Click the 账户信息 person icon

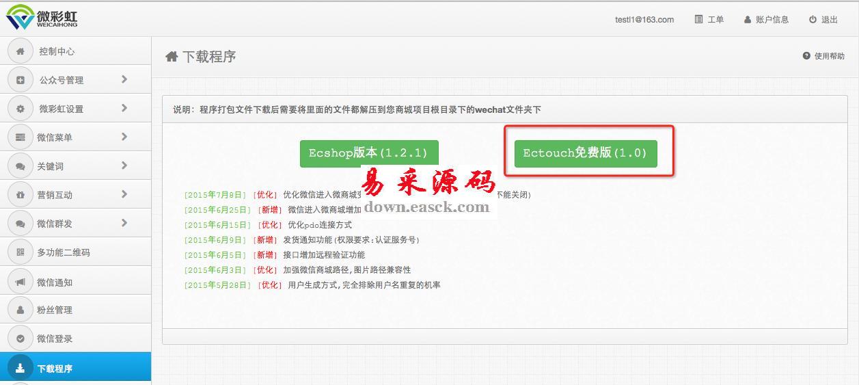click(x=748, y=20)
